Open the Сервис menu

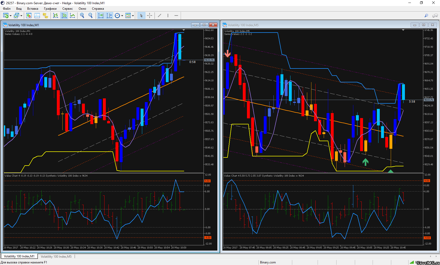(67, 9)
